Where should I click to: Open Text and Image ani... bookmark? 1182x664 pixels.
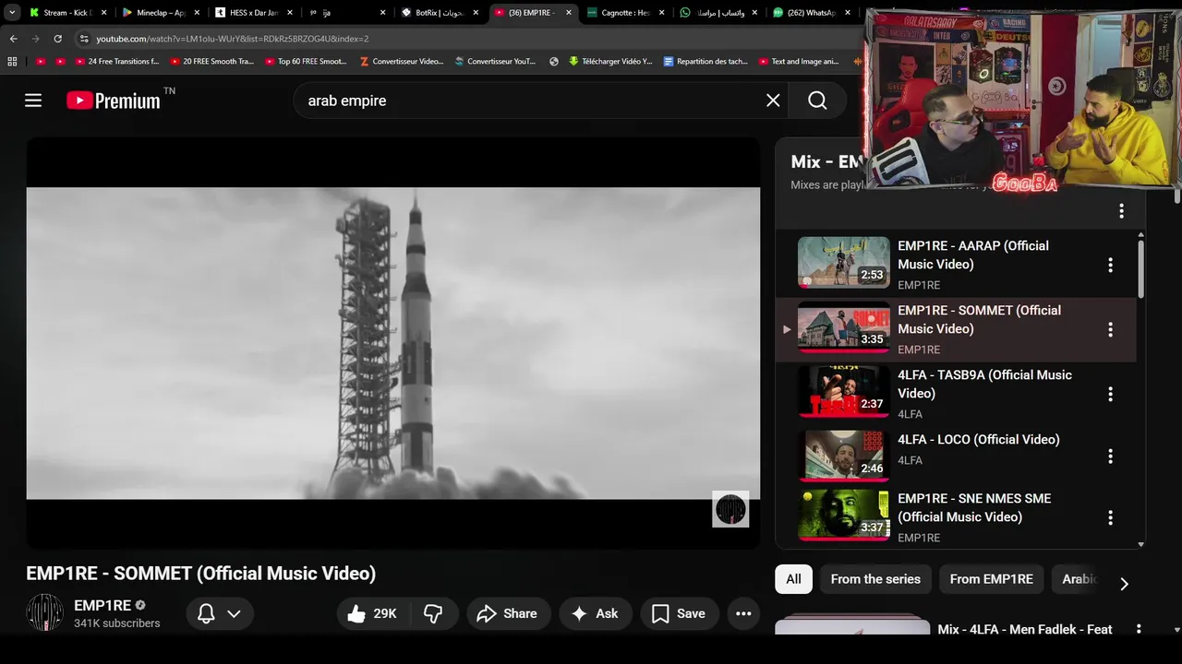(799, 62)
